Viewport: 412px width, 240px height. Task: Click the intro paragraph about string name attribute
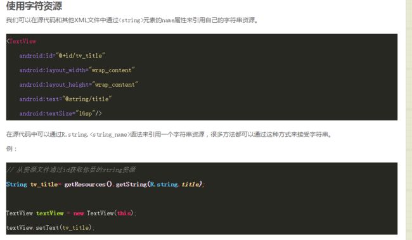click(x=132, y=20)
